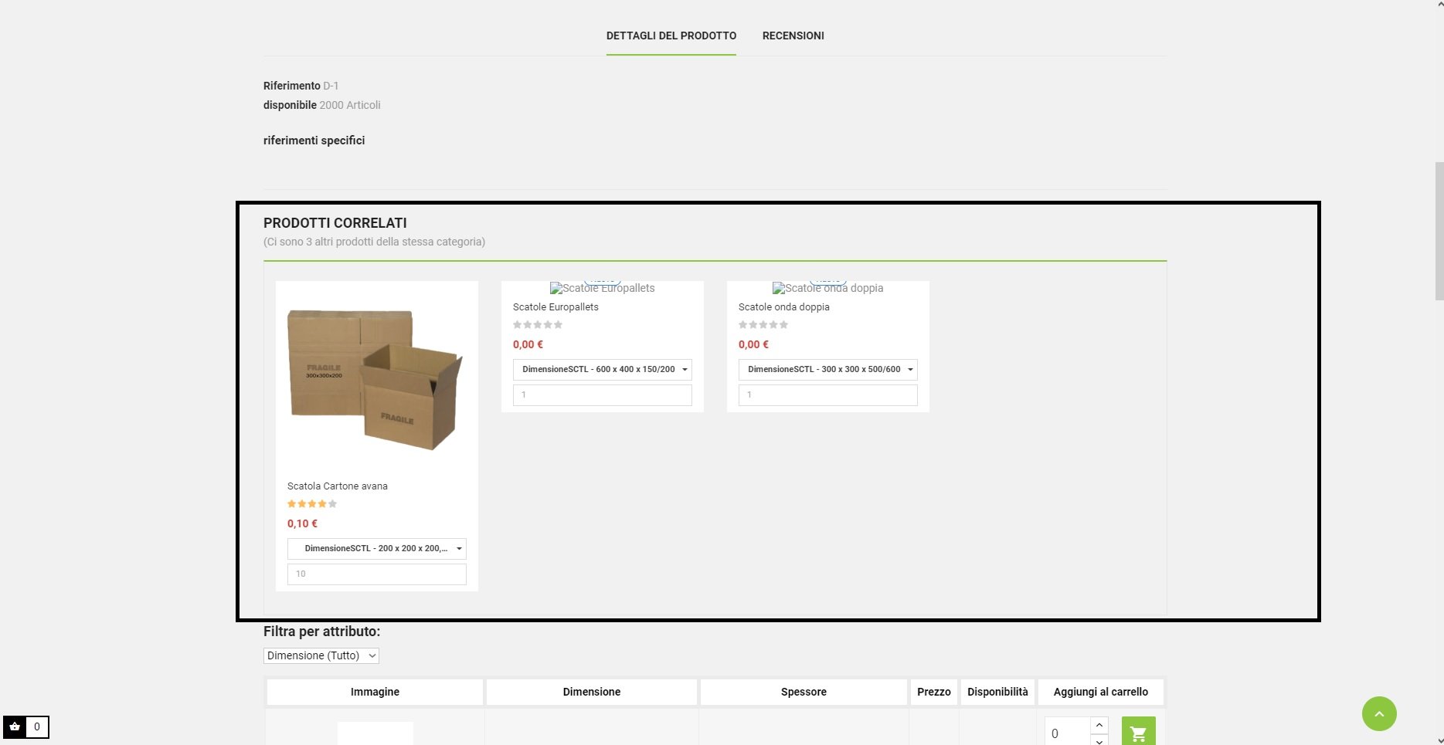Image resolution: width=1444 pixels, height=745 pixels.
Task: Click the Disponibilità column header
Action: [997, 692]
